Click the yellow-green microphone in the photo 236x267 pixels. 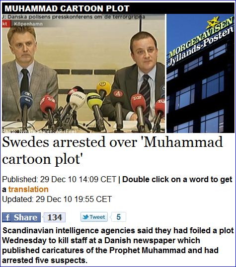(94, 101)
